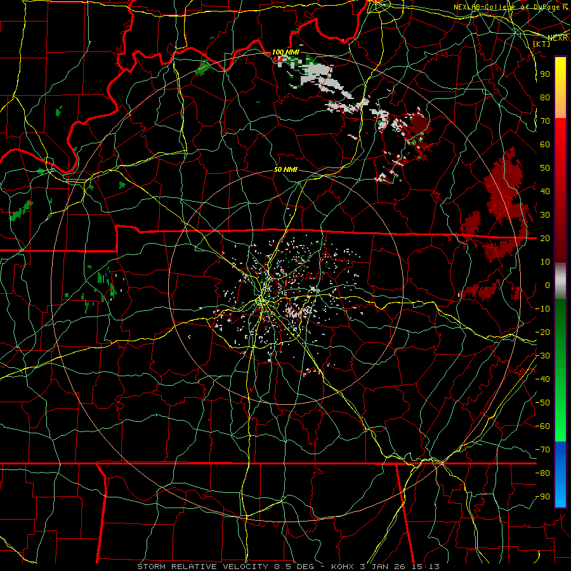Select the 20 label on velocity scale

click(545, 238)
